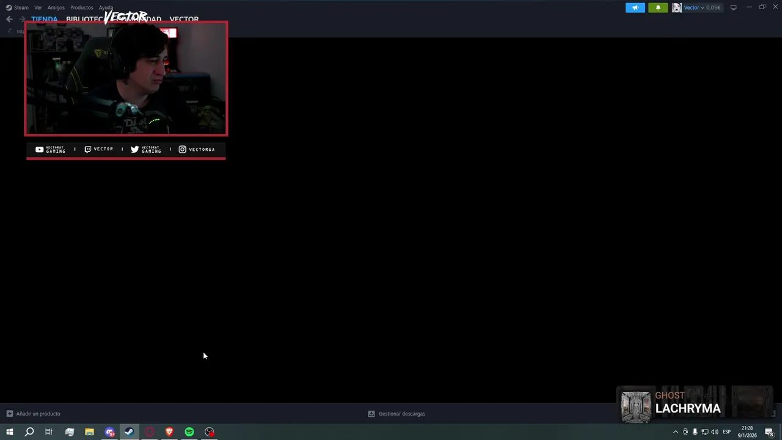Expand the Vector account dropdown

[702, 7]
